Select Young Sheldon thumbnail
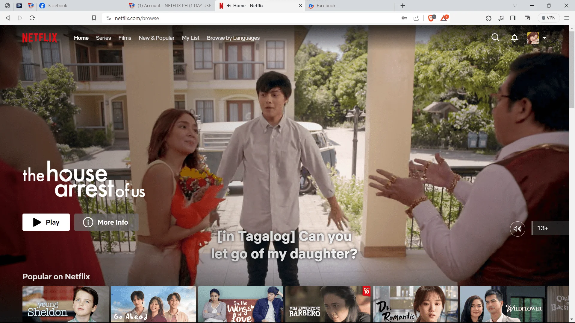This screenshot has width=575, height=323. (x=65, y=304)
